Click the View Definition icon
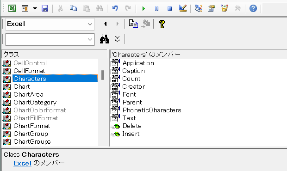The width and height of the screenshot is (287, 171). [x=146, y=24]
